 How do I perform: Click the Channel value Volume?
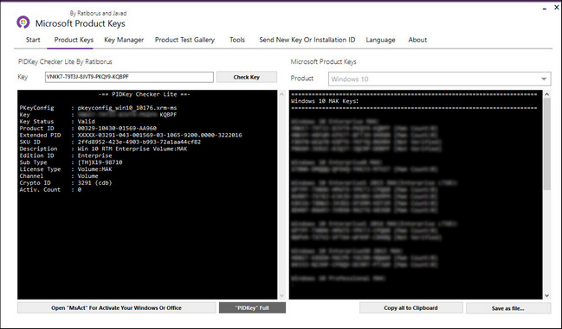click(x=87, y=176)
